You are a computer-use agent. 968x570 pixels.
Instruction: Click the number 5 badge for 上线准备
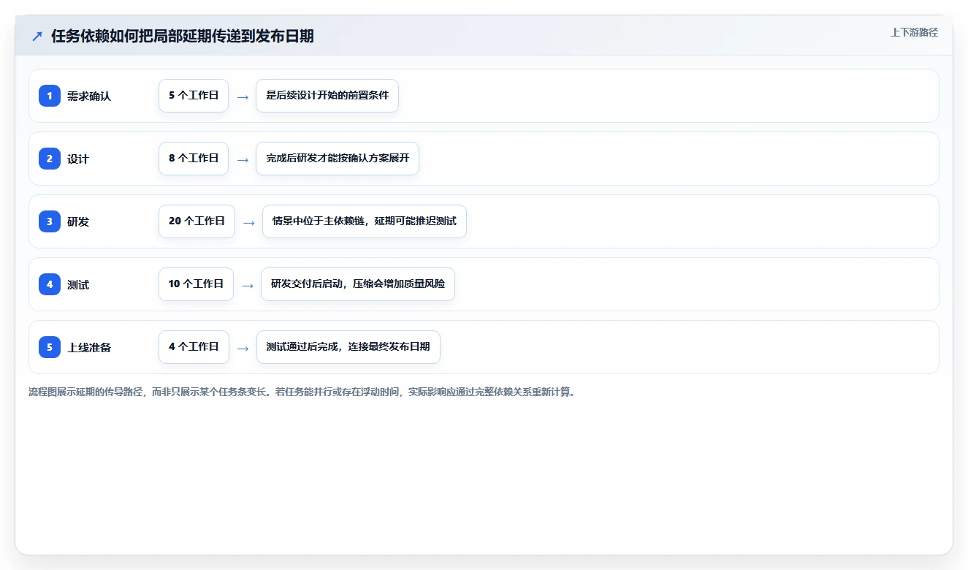tap(50, 347)
